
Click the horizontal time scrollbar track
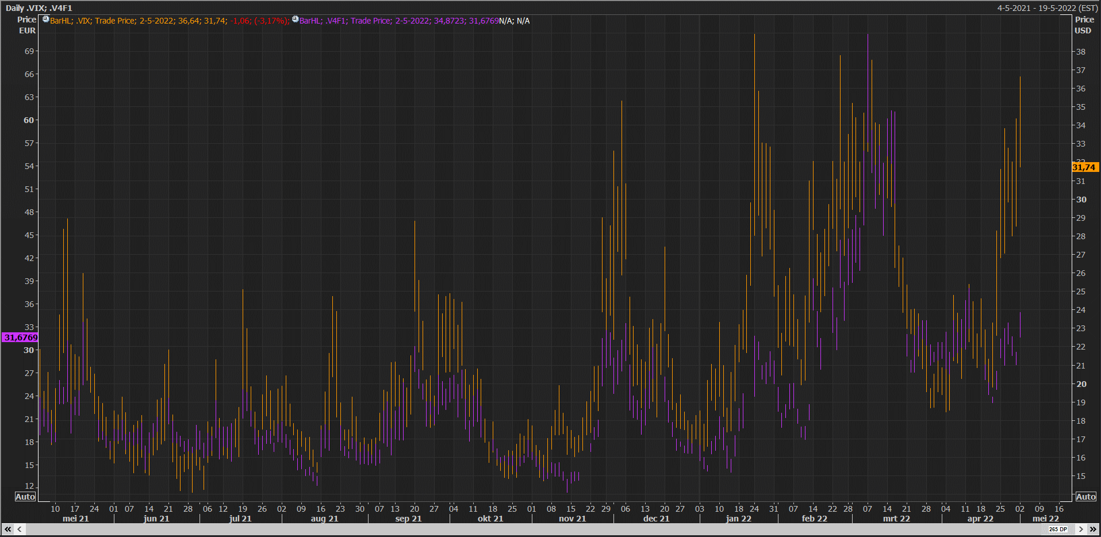pos(535,529)
